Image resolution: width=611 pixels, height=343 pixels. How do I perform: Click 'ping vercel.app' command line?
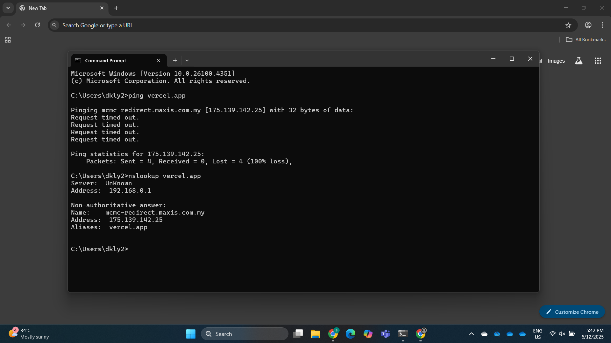(128, 95)
